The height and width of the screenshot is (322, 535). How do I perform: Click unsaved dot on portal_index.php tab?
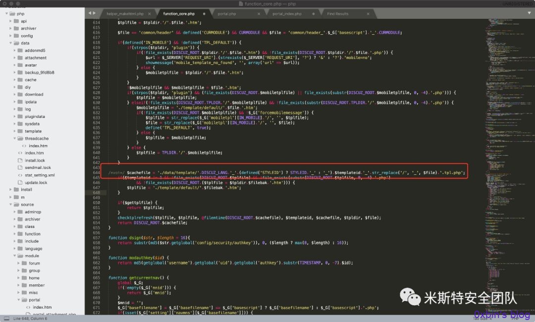pos(313,14)
